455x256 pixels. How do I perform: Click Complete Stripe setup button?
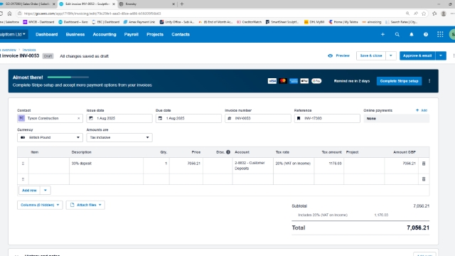399,81
